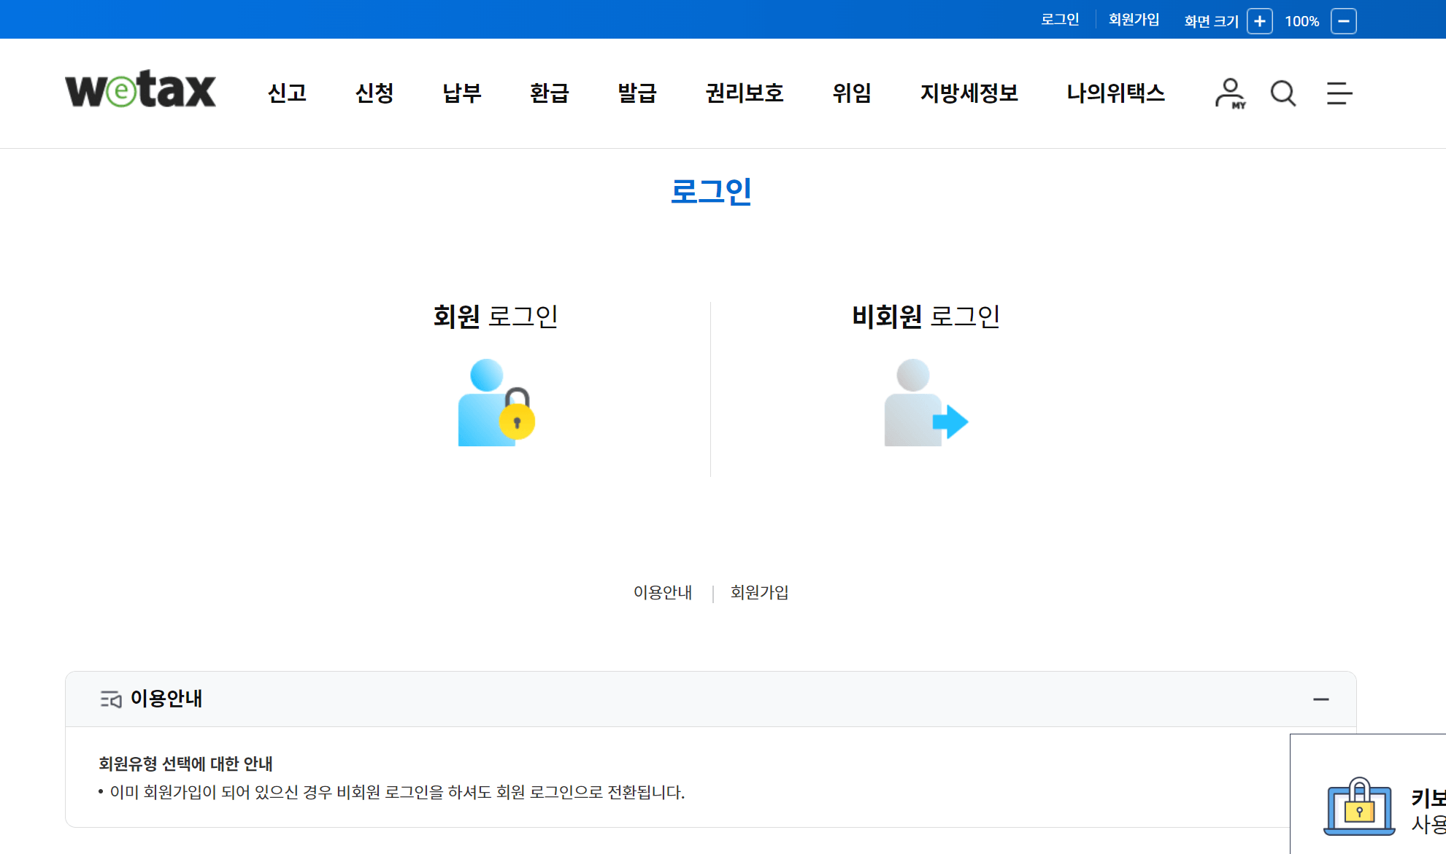The image size is (1446, 854).
Task: Click the keyboard security lock icon
Action: coord(1358,807)
